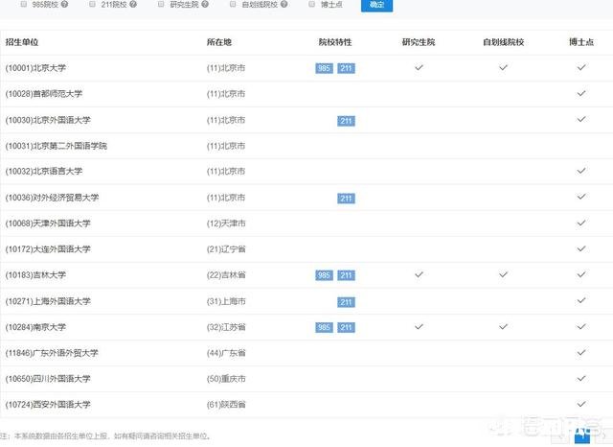Click the 211 badge in 北京外国语大学 row
The image size is (613, 447).
[346, 121]
